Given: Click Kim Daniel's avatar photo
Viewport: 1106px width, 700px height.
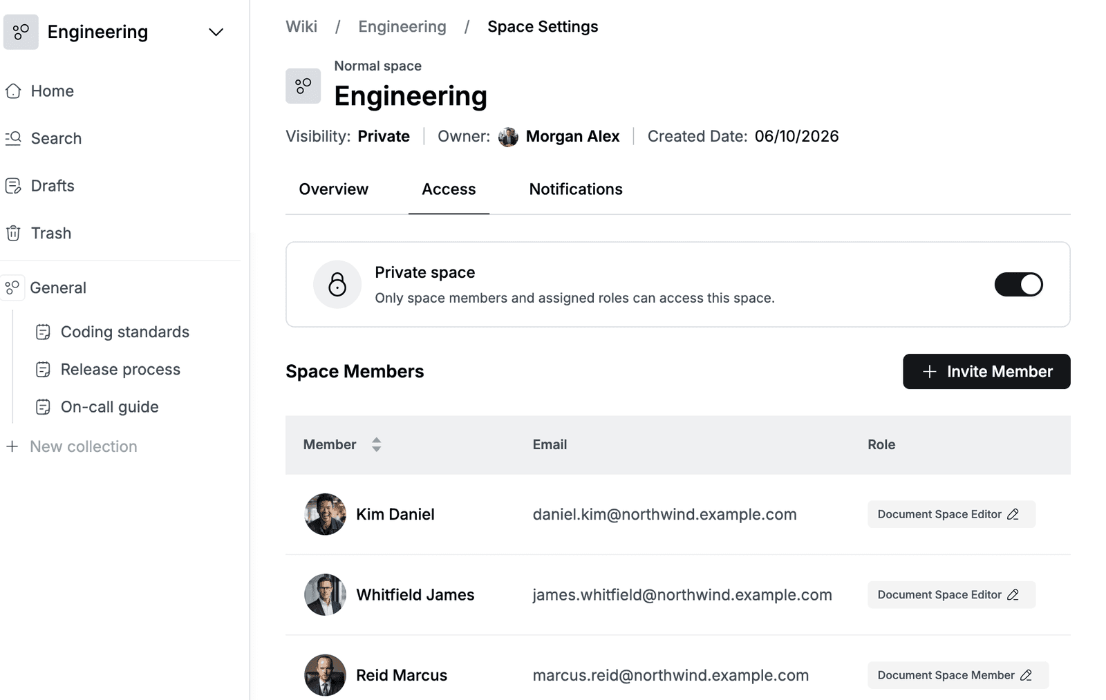Looking at the screenshot, I should point(325,514).
